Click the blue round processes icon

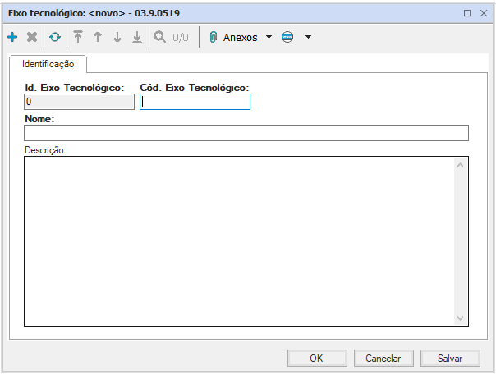coord(287,37)
